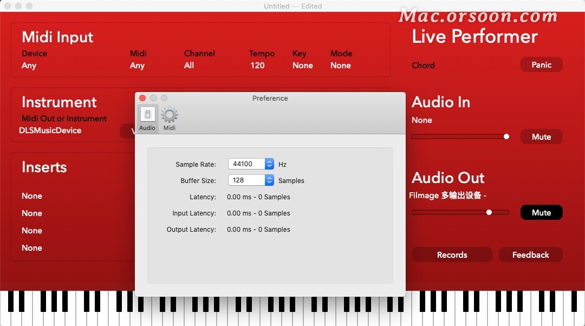The height and width of the screenshot is (326, 585).
Task: Open the Midi gear tab in Preference
Action: pos(170,118)
